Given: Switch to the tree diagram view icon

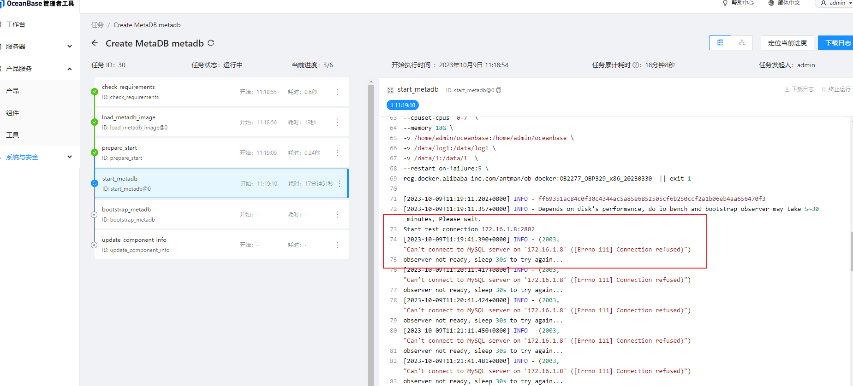Looking at the screenshot, I should tap(742, 43).
